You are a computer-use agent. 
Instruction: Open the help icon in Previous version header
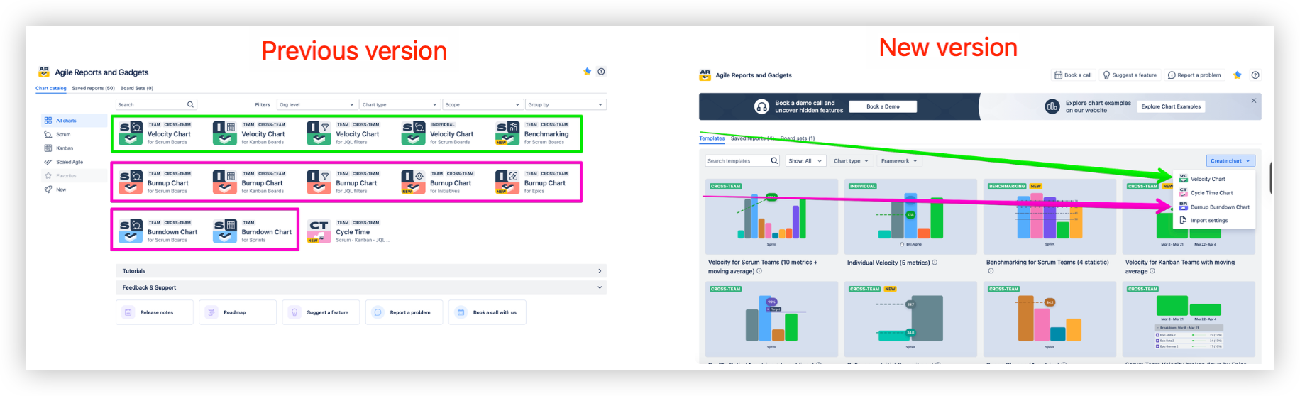[x=601, y=72]
